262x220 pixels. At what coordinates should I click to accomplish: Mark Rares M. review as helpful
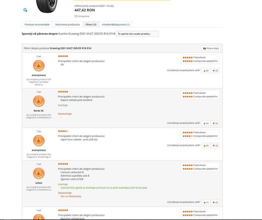coord(206,123)
